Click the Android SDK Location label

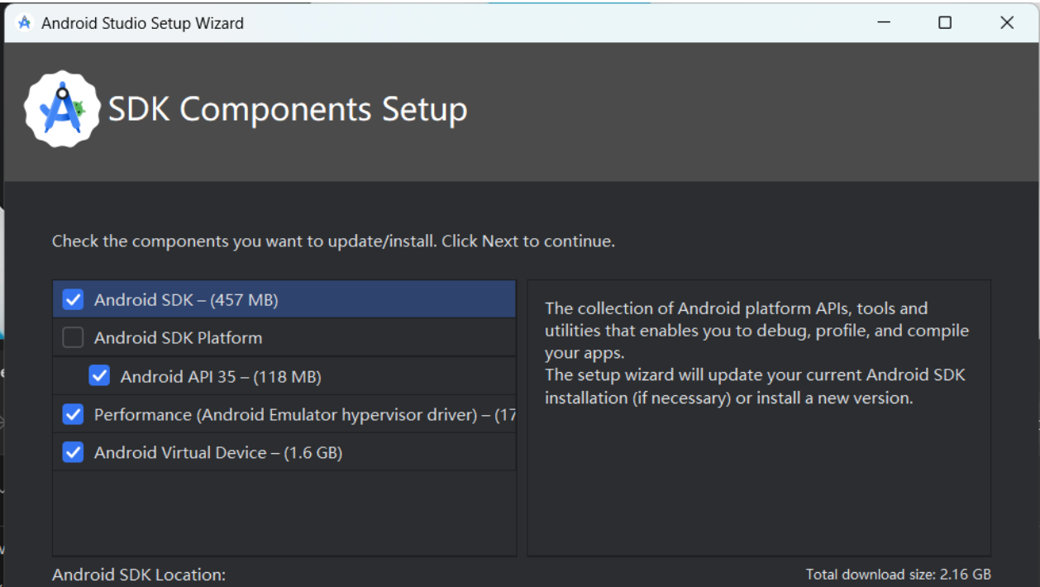tap(139, 575)
